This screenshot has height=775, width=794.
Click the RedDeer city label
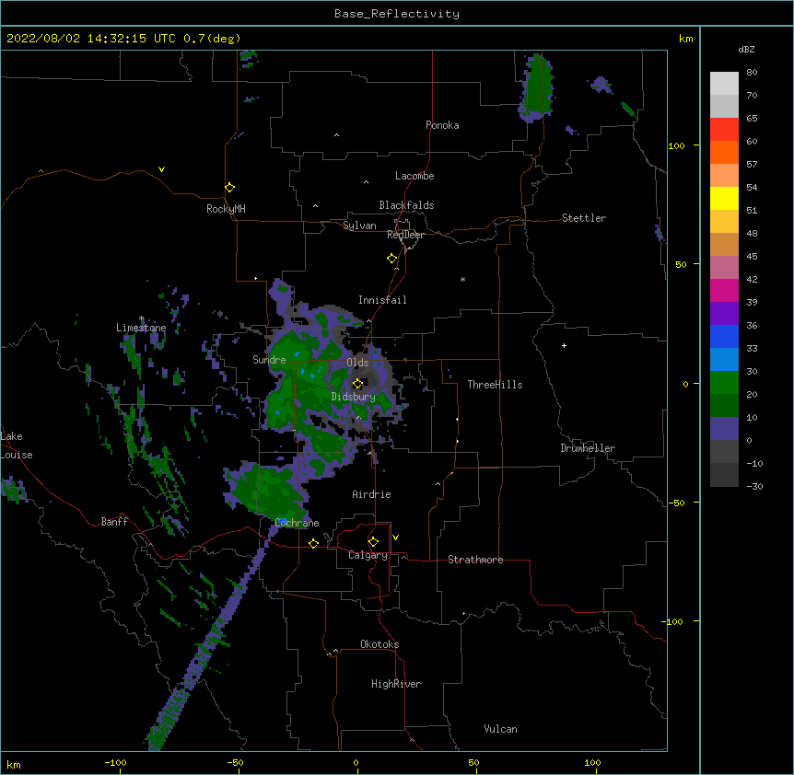point(405,235)
